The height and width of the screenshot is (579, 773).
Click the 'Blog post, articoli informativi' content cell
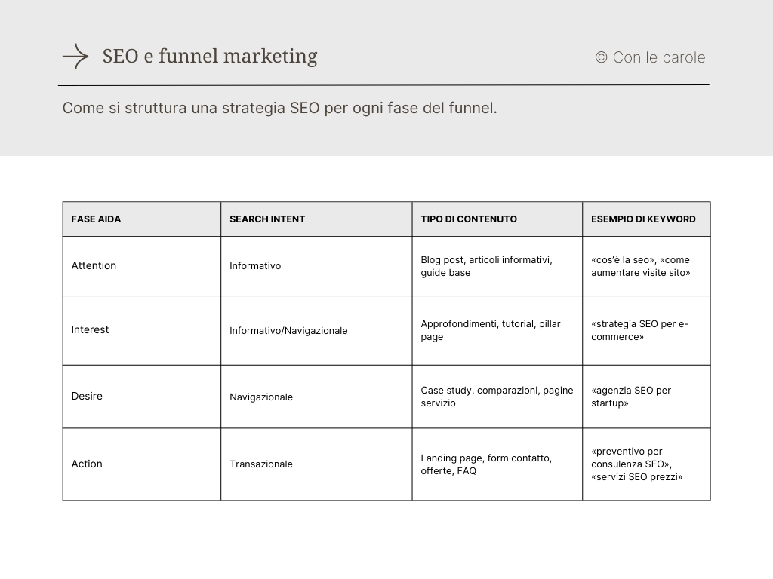[x=486, y=266]
